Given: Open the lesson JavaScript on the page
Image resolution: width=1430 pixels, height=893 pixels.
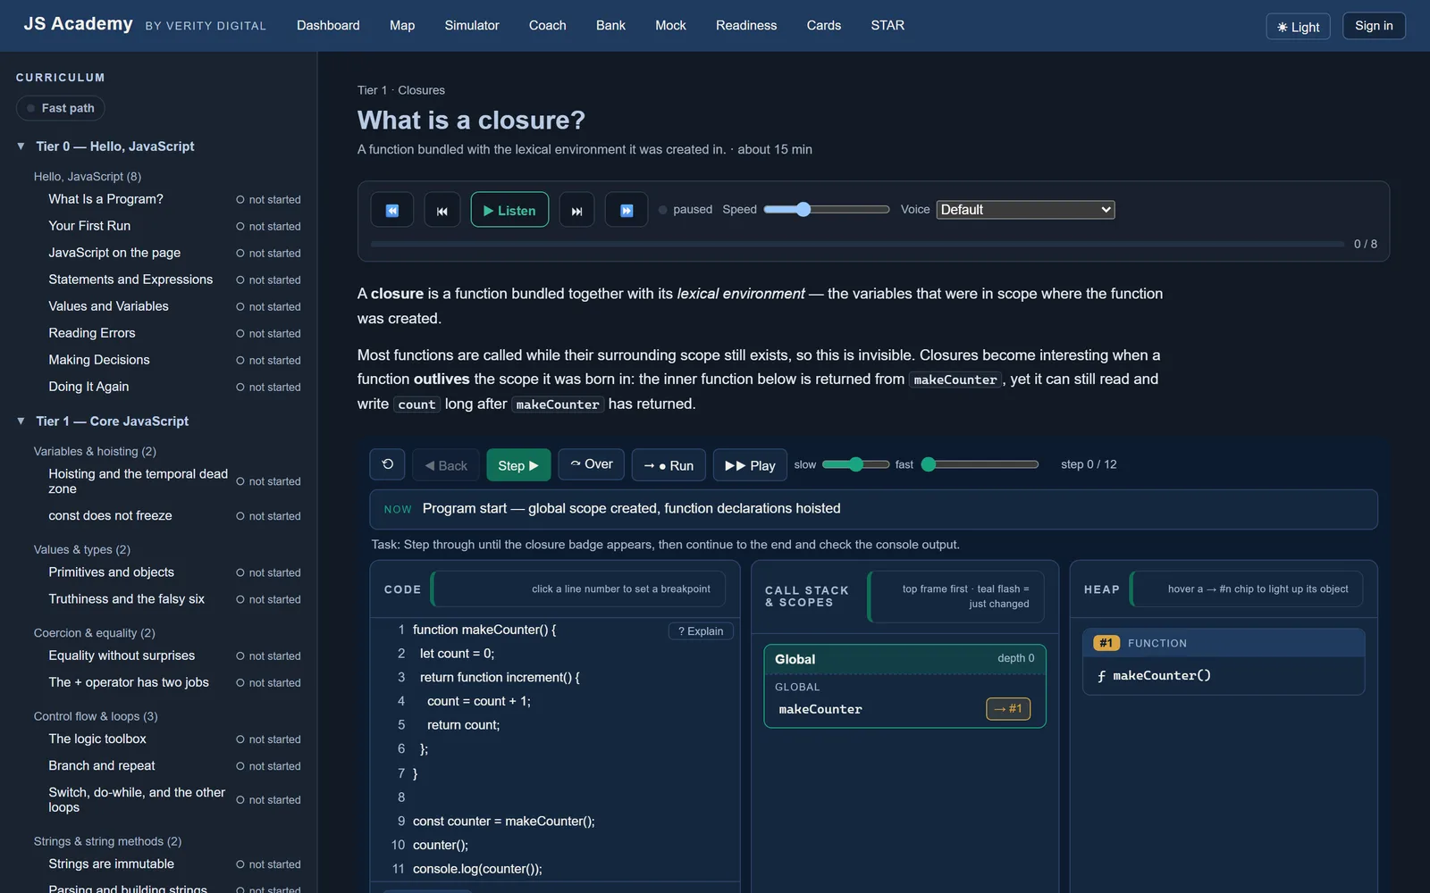Looking at the screenshot, I should pyautogui.click(x=114, y=253).
